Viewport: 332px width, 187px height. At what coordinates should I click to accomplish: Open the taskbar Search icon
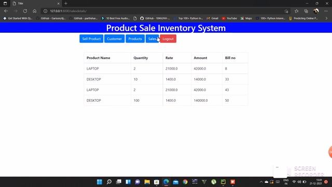click(109, 182)
